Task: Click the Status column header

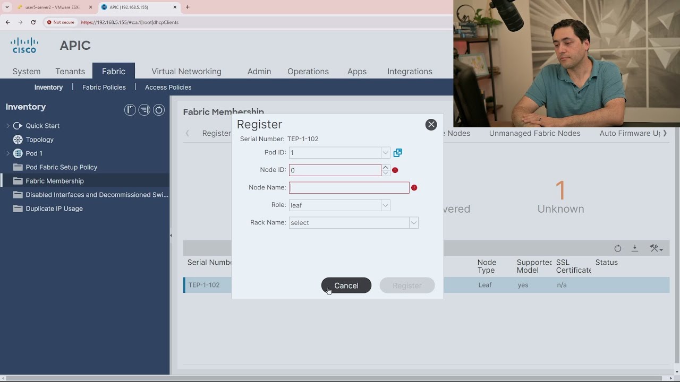Action: [607, 263]
